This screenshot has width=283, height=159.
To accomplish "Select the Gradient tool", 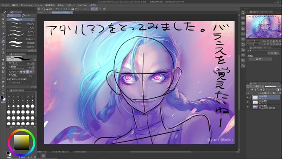I will point(3,71).
